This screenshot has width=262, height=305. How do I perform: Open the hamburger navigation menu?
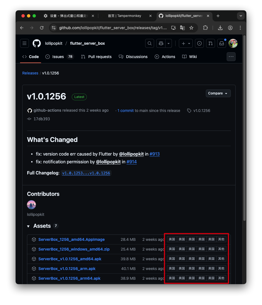(24, 43)
